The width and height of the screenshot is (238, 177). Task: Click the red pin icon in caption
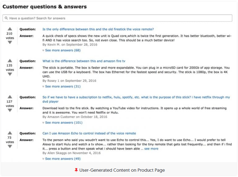tap(76, 170)
